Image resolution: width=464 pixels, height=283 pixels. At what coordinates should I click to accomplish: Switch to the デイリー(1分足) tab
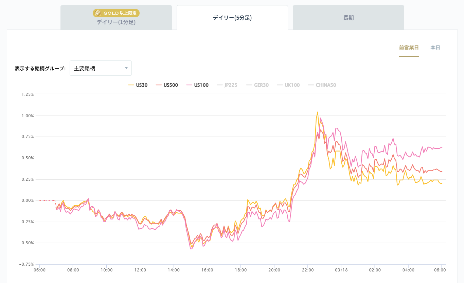click(116, 22)
